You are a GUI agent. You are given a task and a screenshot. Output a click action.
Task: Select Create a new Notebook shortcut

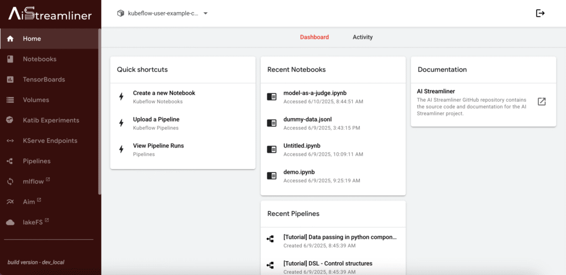tap(182, 97)
